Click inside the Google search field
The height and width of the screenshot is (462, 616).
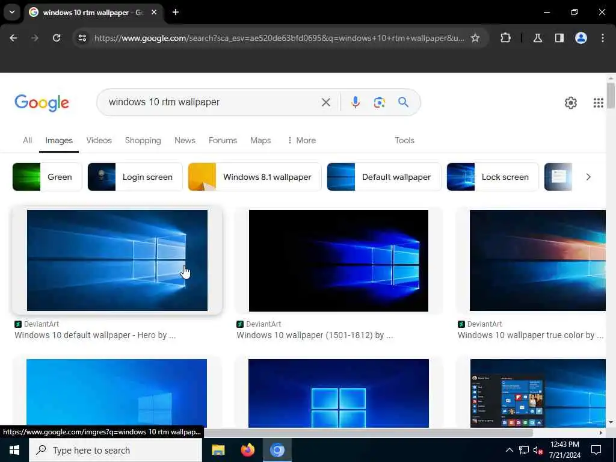point(212,102)
